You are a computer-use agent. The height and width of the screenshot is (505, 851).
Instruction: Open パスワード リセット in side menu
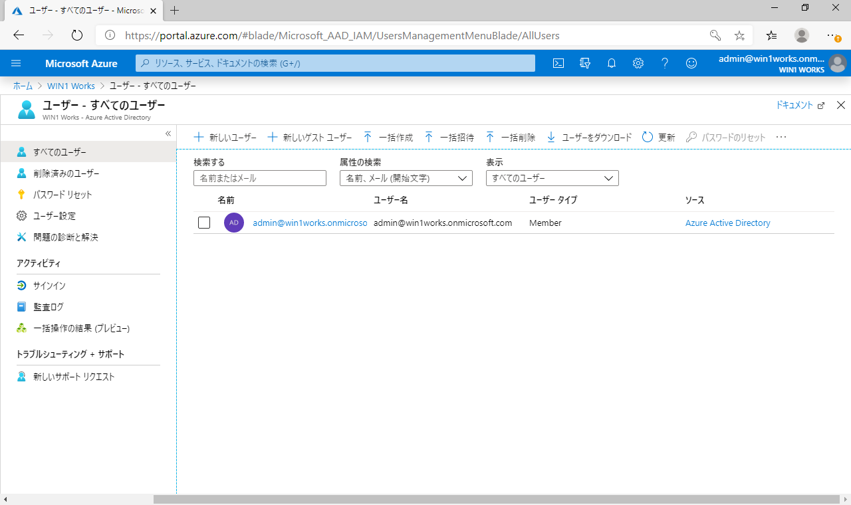(88, 195)
